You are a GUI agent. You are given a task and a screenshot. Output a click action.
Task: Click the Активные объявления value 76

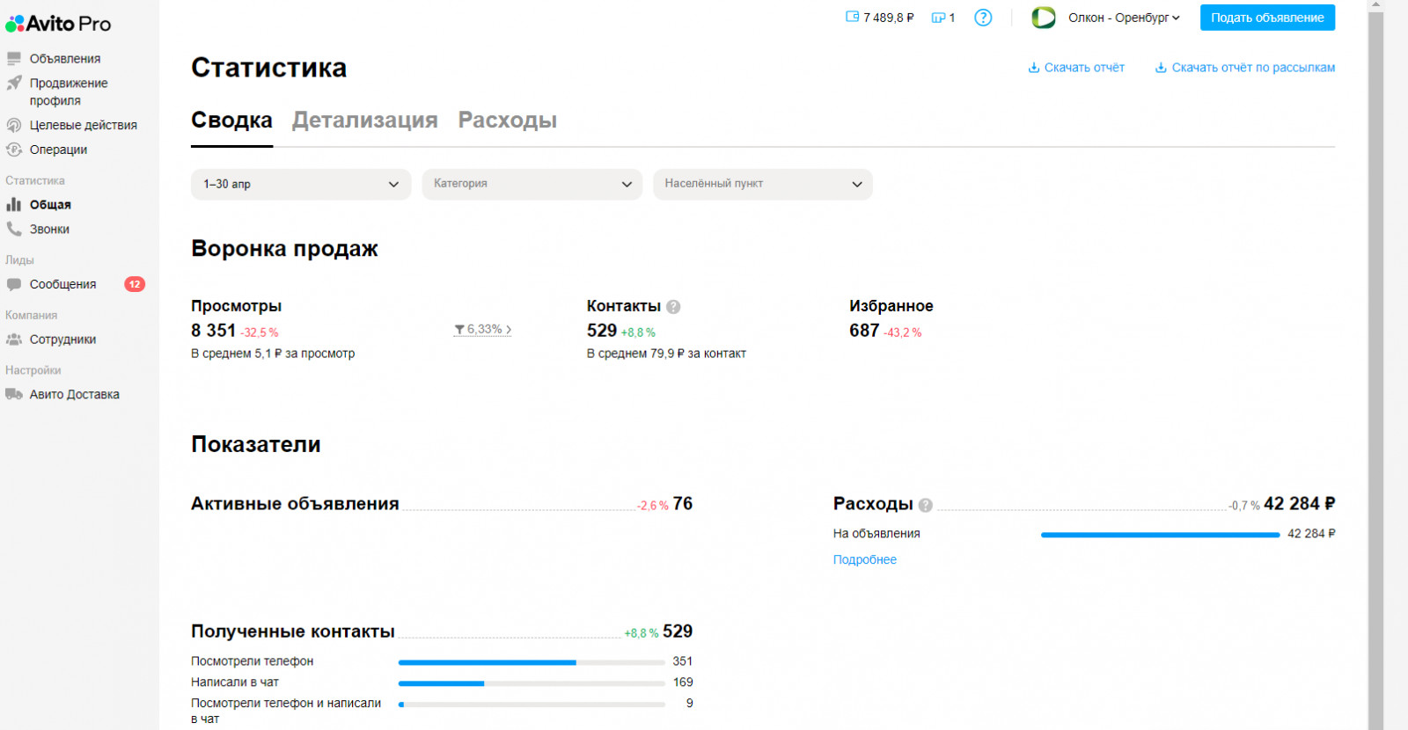(x=683, y=504)
